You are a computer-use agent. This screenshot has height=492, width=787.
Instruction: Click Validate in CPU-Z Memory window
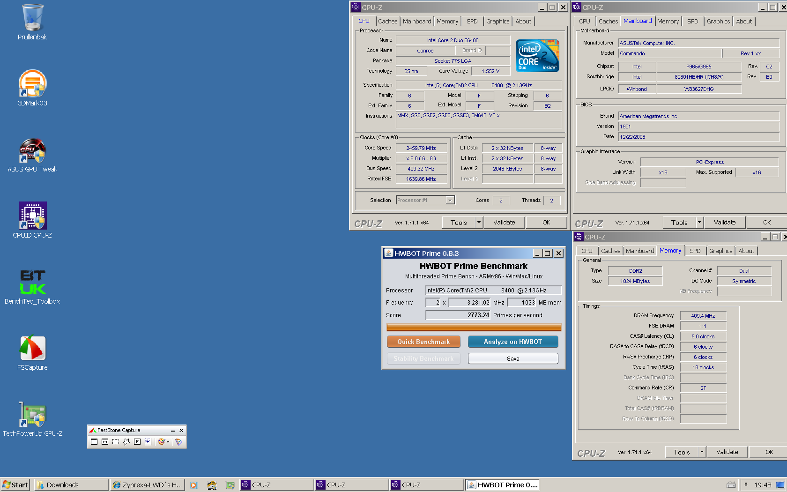pyautogui.click(x=727, y=452)
